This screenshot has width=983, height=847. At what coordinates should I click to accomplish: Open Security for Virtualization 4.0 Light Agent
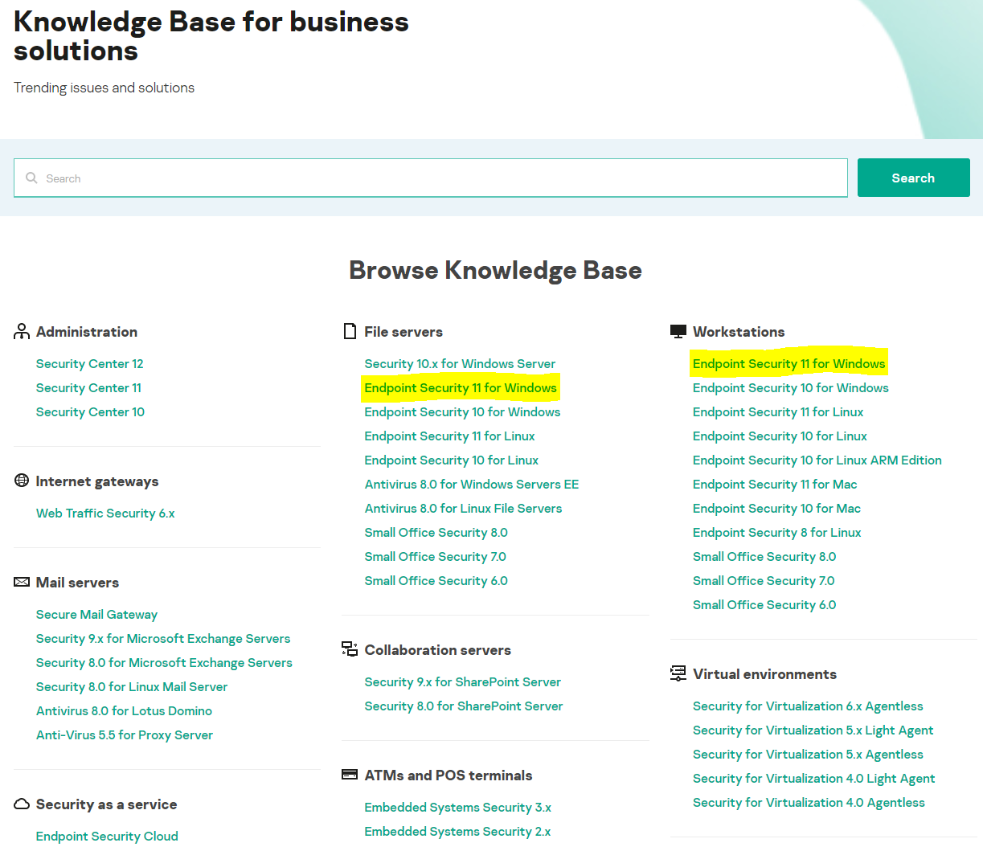point(813,779)
